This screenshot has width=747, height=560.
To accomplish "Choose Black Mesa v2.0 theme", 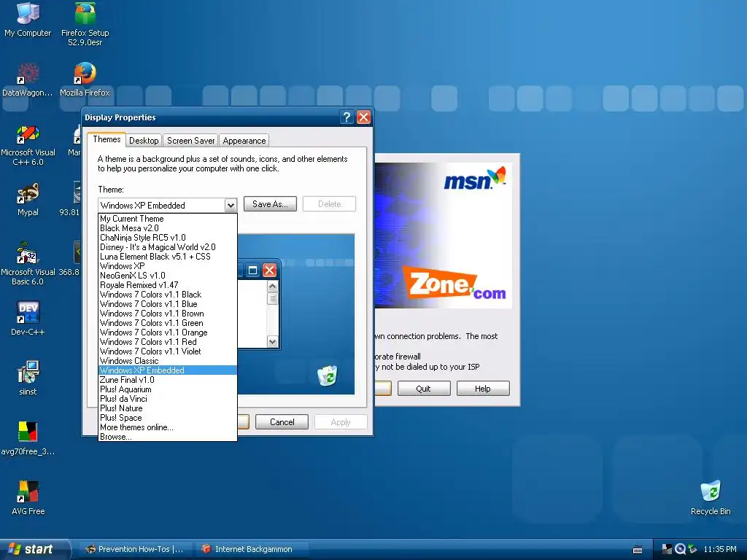I will click(167, 228).
